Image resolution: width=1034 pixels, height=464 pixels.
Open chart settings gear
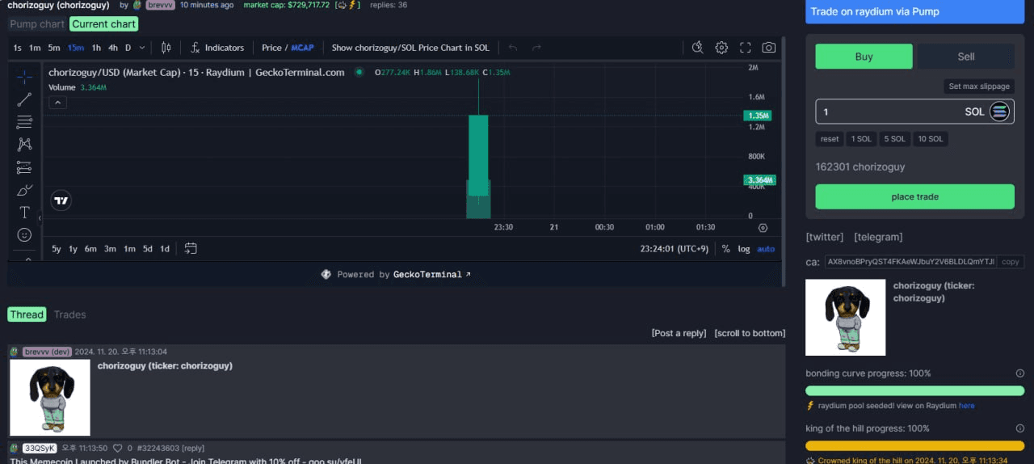(721, 48)
